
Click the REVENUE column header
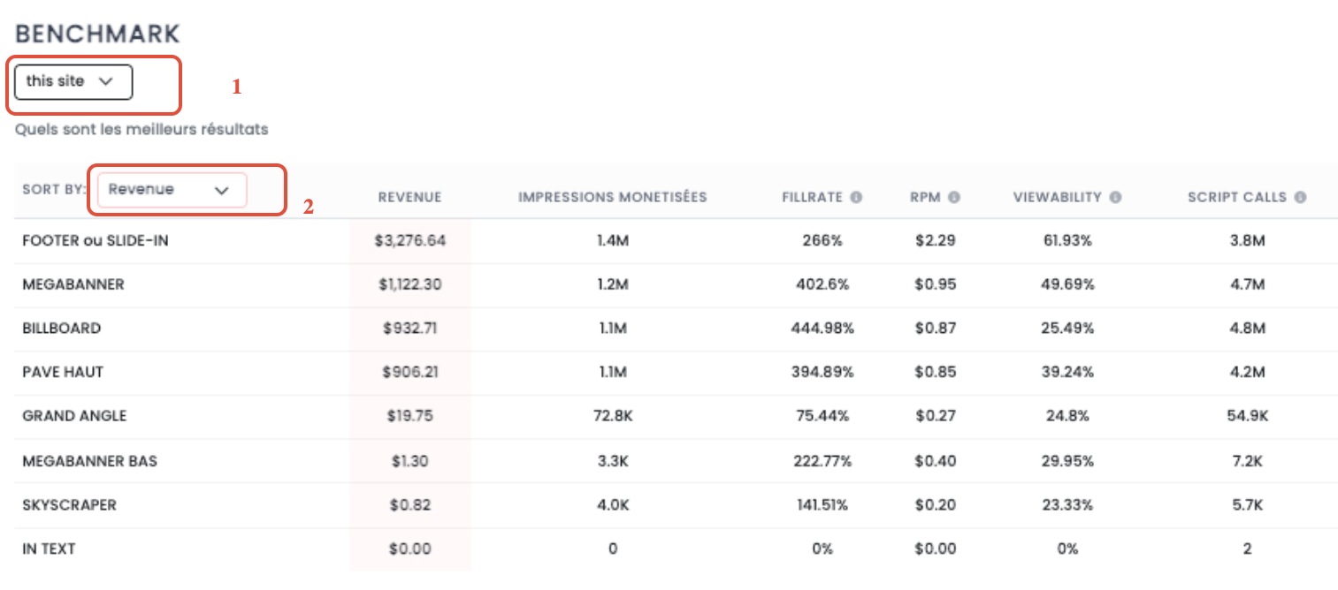coord(409,197)
